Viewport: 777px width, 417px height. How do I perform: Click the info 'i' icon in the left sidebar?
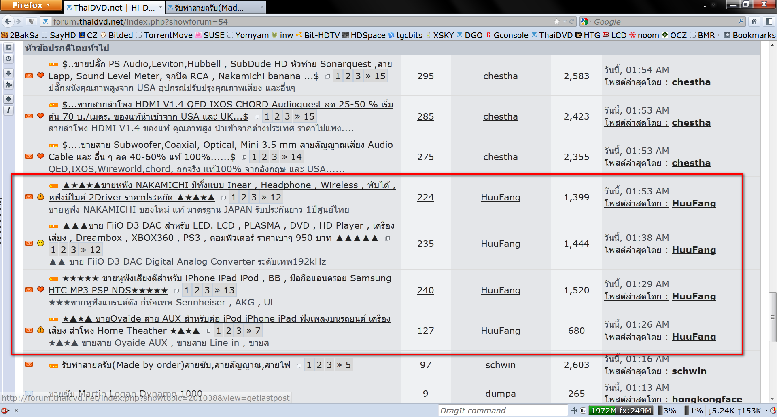tap(8, 110)
